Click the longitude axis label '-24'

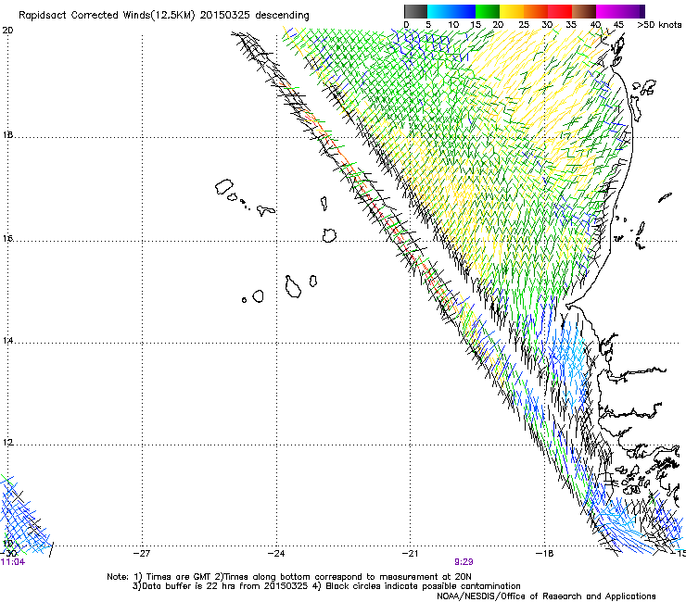[276, 554]
